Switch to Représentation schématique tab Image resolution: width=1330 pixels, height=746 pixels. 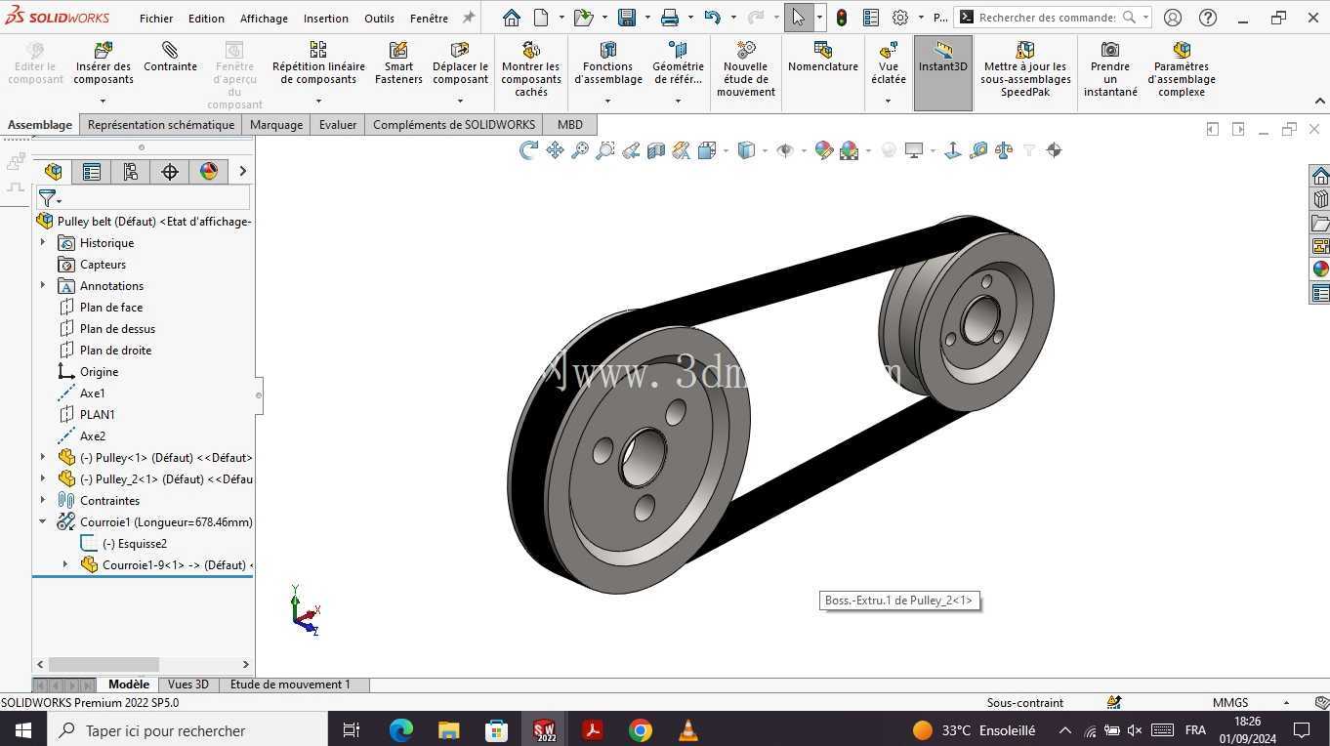point(161,124)
